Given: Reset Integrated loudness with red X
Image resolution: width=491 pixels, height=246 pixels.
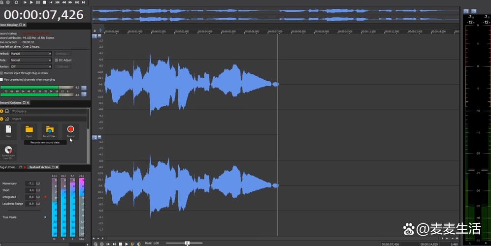Looking at the screenshot, I should pos(45,197).
